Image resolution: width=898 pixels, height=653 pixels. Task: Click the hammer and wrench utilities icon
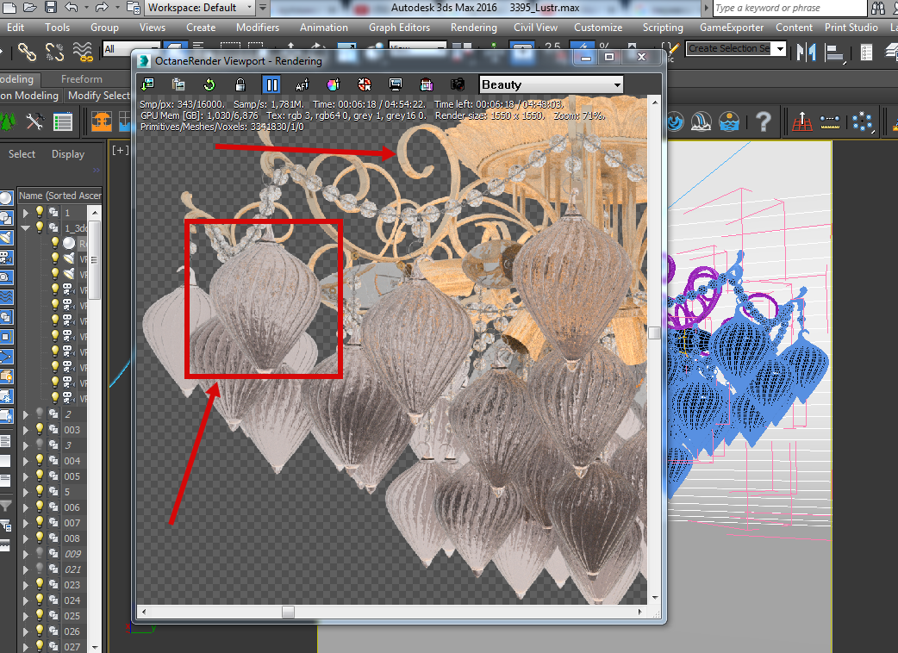click(35, 121)
